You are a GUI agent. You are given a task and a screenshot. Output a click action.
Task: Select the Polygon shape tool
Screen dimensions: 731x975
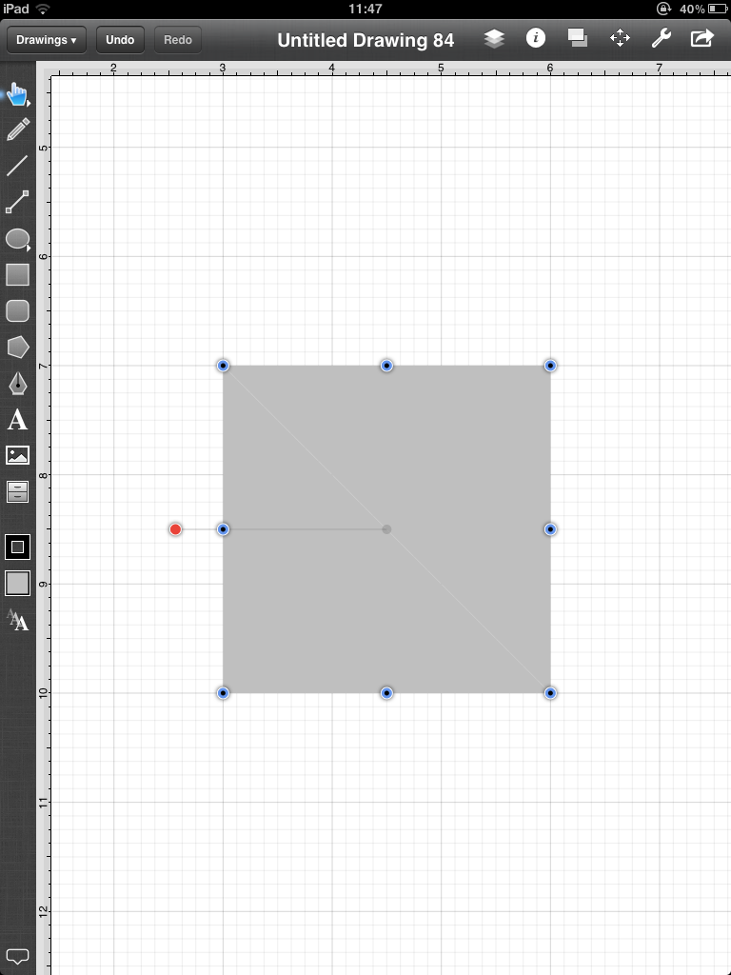(17, 347)
